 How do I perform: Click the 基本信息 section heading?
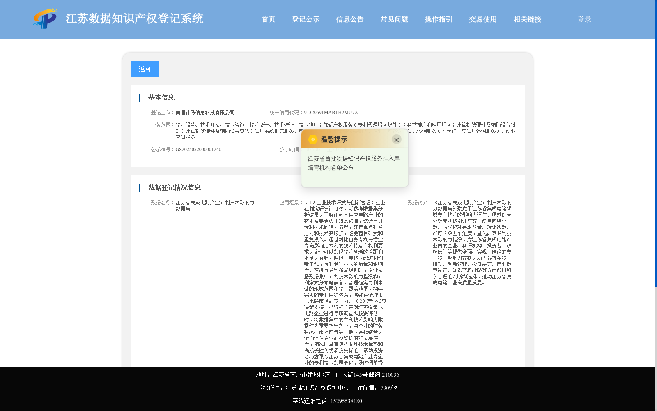(x=161, y=97)
